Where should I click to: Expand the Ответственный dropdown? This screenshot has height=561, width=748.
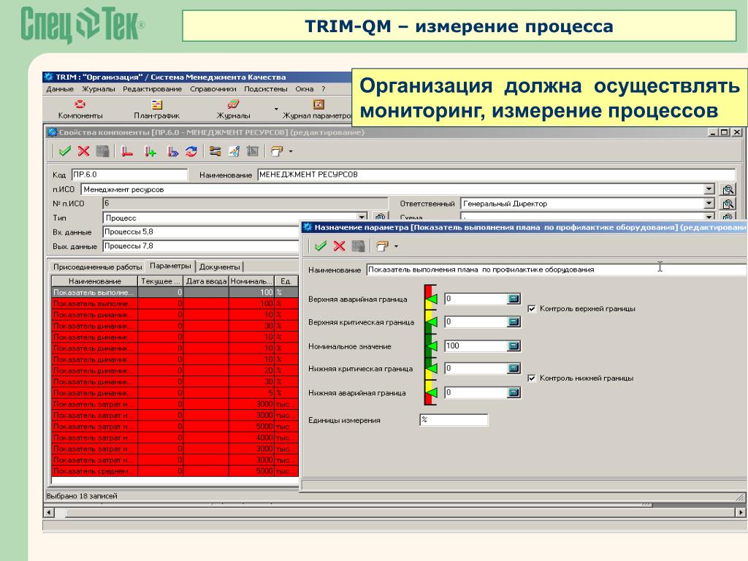pyautogui.click(x=709, y=204)
